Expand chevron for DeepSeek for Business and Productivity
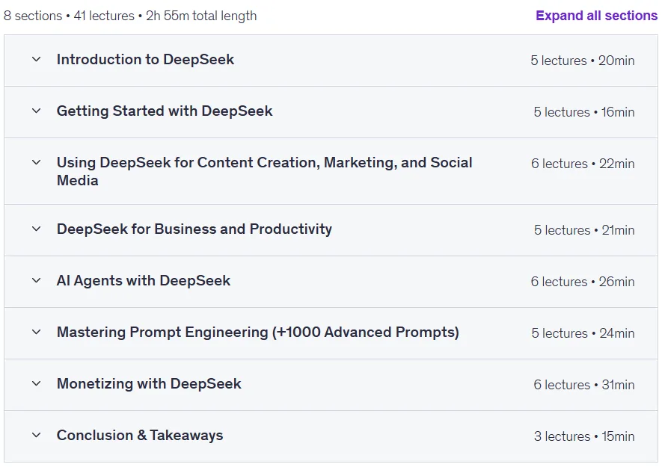 tap(37, 229)
